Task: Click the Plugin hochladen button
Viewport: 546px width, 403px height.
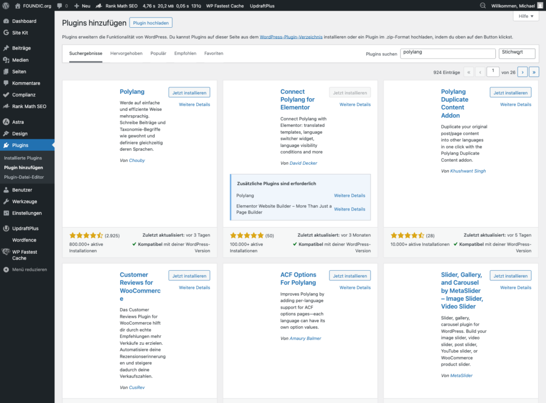Action: click(151, 23)
